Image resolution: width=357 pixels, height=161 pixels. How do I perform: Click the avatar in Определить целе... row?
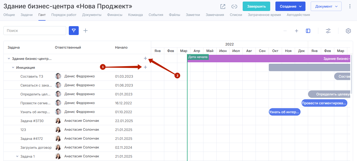(x=58, y=94)
